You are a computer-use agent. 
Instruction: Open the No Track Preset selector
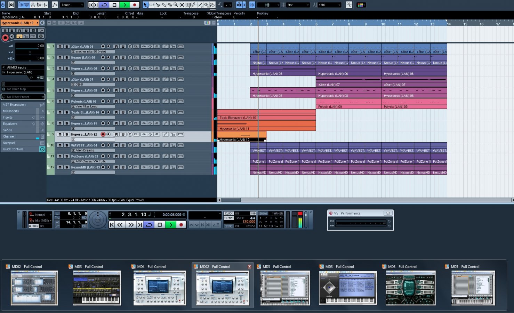tap(23, 97)
